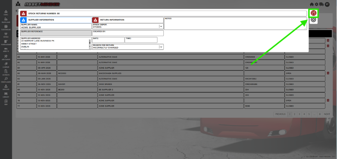Click the truck icon in the top bar
The image size is (337, 159).
point(322,4)
